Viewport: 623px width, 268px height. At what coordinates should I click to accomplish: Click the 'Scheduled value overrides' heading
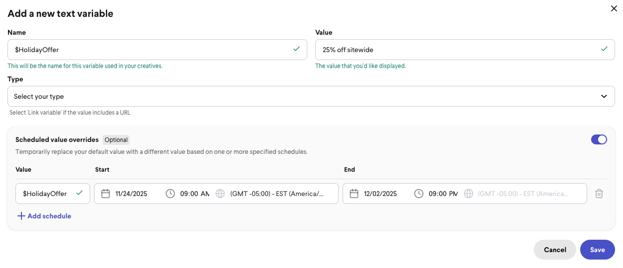pyautogui.click(x=57, y=139)
